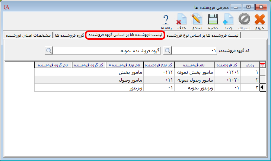Click search icon next to group code field
Image resolution: width=271 pixels, height=161 pixels.
point(168,50)
